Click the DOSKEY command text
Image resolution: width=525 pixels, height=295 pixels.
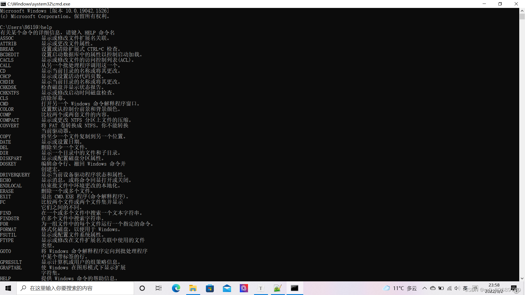(x=8, y=164)
